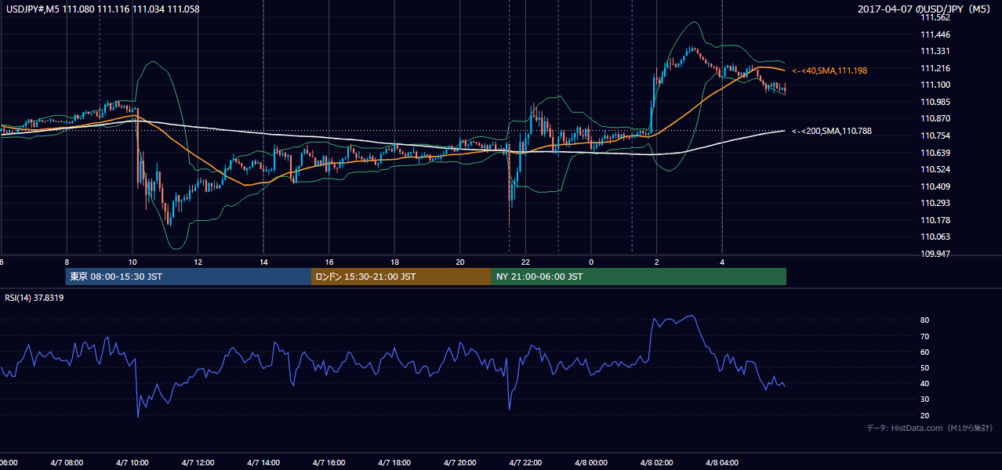
Task: Click the 2017-04-07 USD/JPY (M5) heading
Action: [x=925, y=9]
